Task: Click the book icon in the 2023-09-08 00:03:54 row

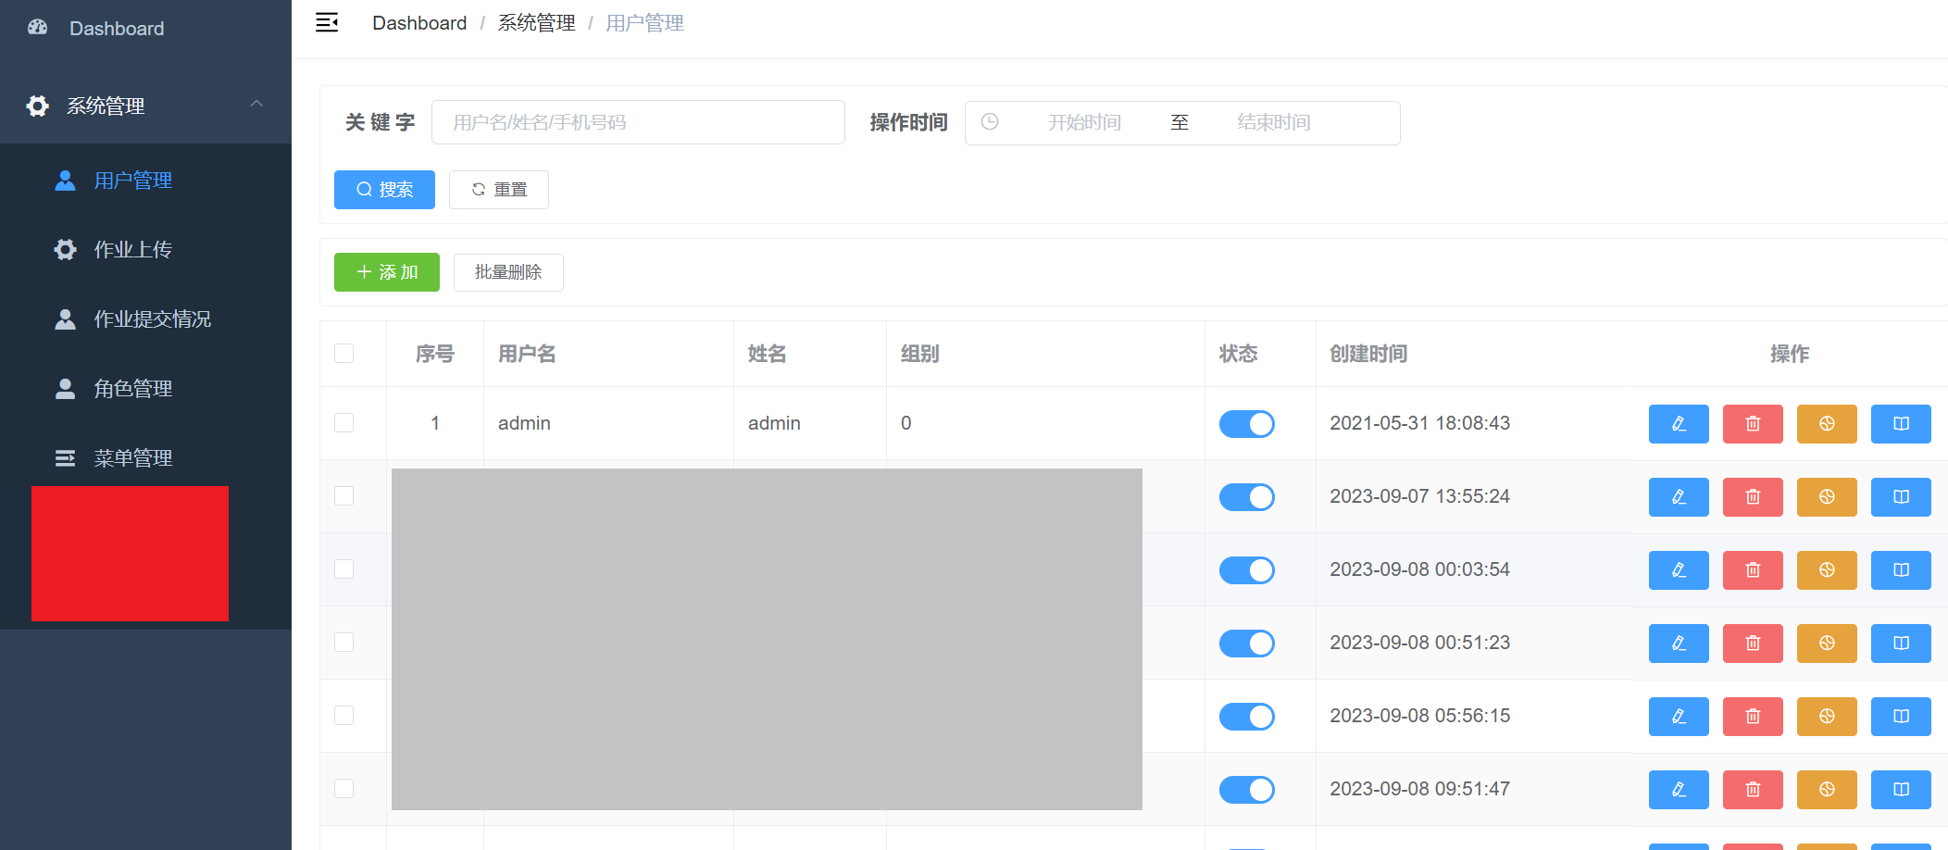Action: coord(1900,570)
